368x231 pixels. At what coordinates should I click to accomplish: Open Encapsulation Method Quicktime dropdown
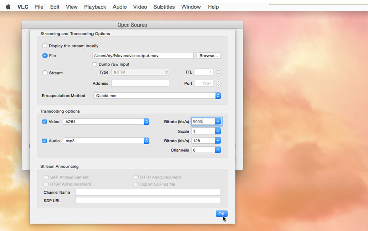[x=157, y=96]
